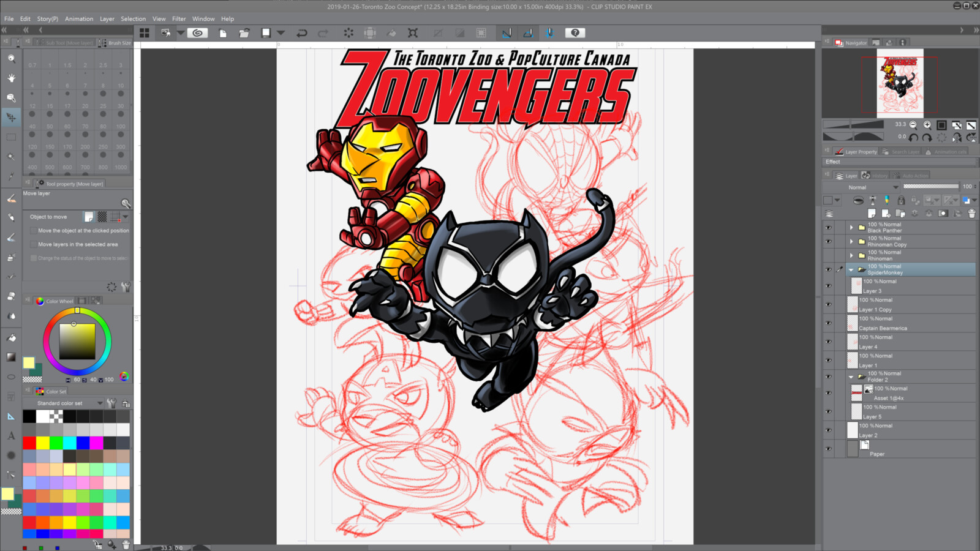Select the Hand move tool
The image size is (980, 551).
(11, 78)
